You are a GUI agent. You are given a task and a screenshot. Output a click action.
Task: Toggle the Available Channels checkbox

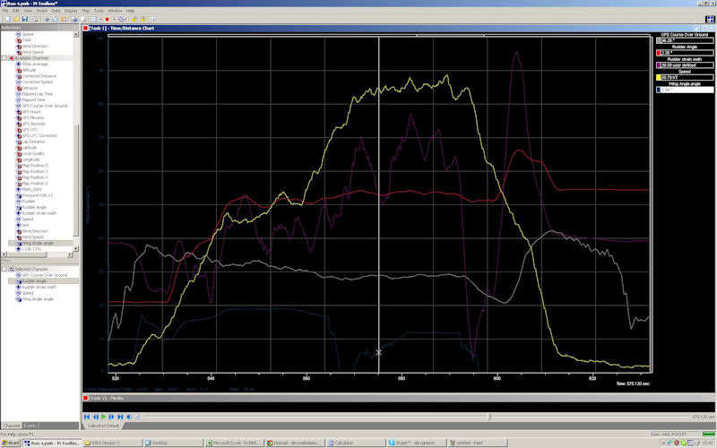click(x=11, y=58)
